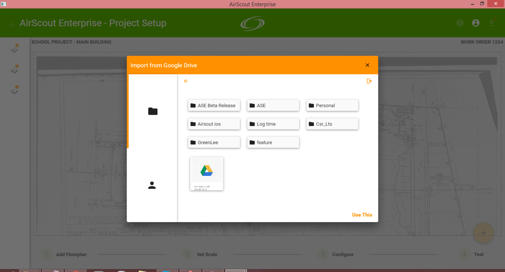Open the feature folder
This screenshot has width=505, height=272.
pos(273,142)
